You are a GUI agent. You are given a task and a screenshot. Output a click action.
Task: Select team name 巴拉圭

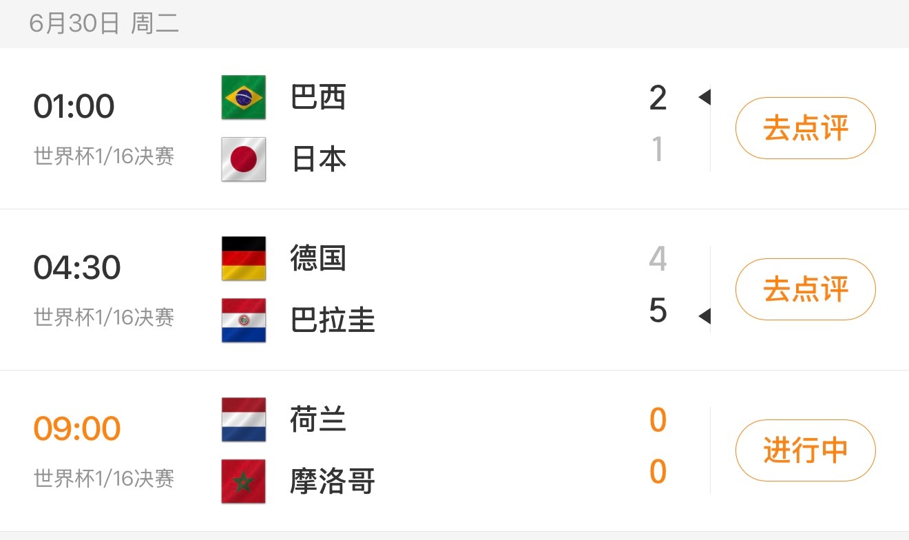tap(333, 320)
